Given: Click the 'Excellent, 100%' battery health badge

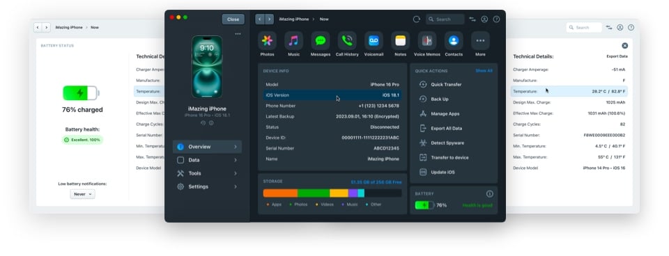Looking at the screenshot, I should [82, 140].
